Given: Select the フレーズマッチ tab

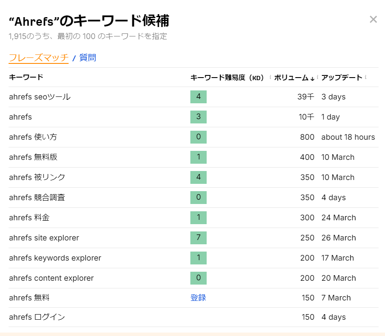Looking at the screenshot, I should tap(39, 57).
